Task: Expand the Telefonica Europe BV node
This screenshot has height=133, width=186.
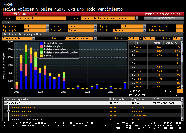Action: click(8, 111)
